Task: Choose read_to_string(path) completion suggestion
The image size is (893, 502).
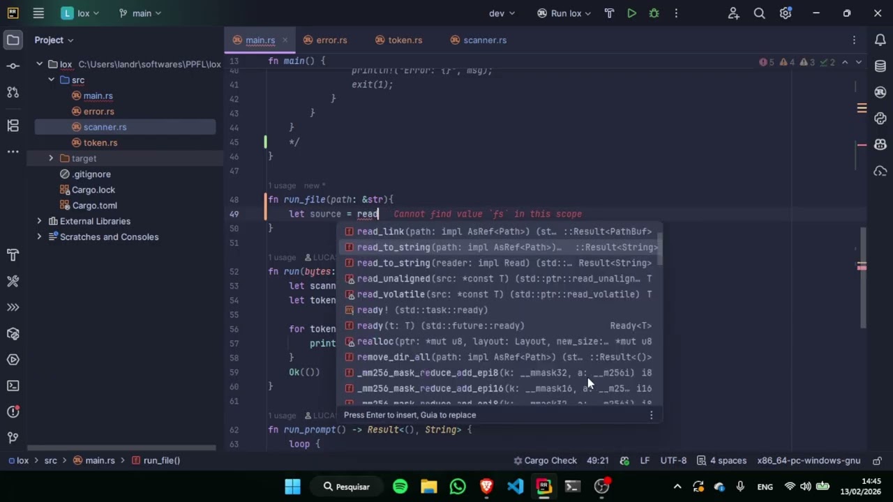Action: (499, 248)
